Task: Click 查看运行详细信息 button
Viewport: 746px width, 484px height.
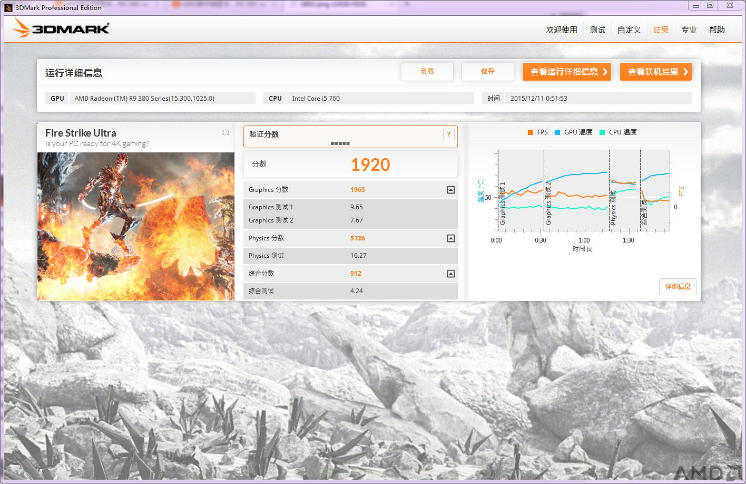Action: pyautogui.click(x=567, y=72)
